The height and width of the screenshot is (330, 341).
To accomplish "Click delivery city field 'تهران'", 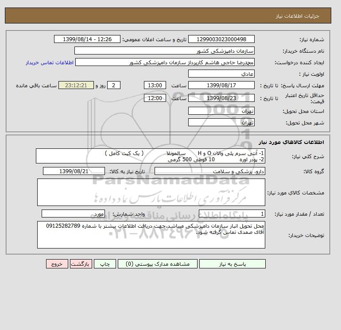I will pos(221,122).
